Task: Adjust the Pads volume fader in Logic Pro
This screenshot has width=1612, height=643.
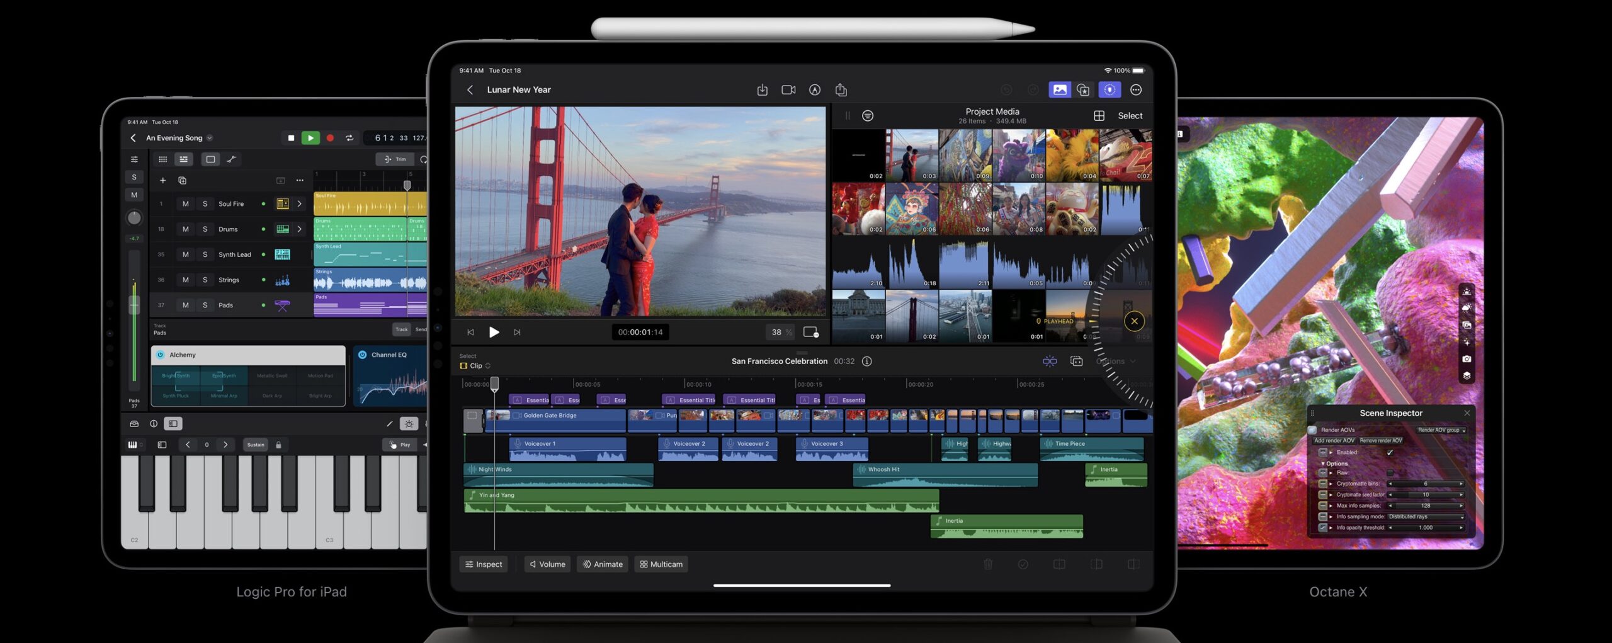Action: point(134,305)
